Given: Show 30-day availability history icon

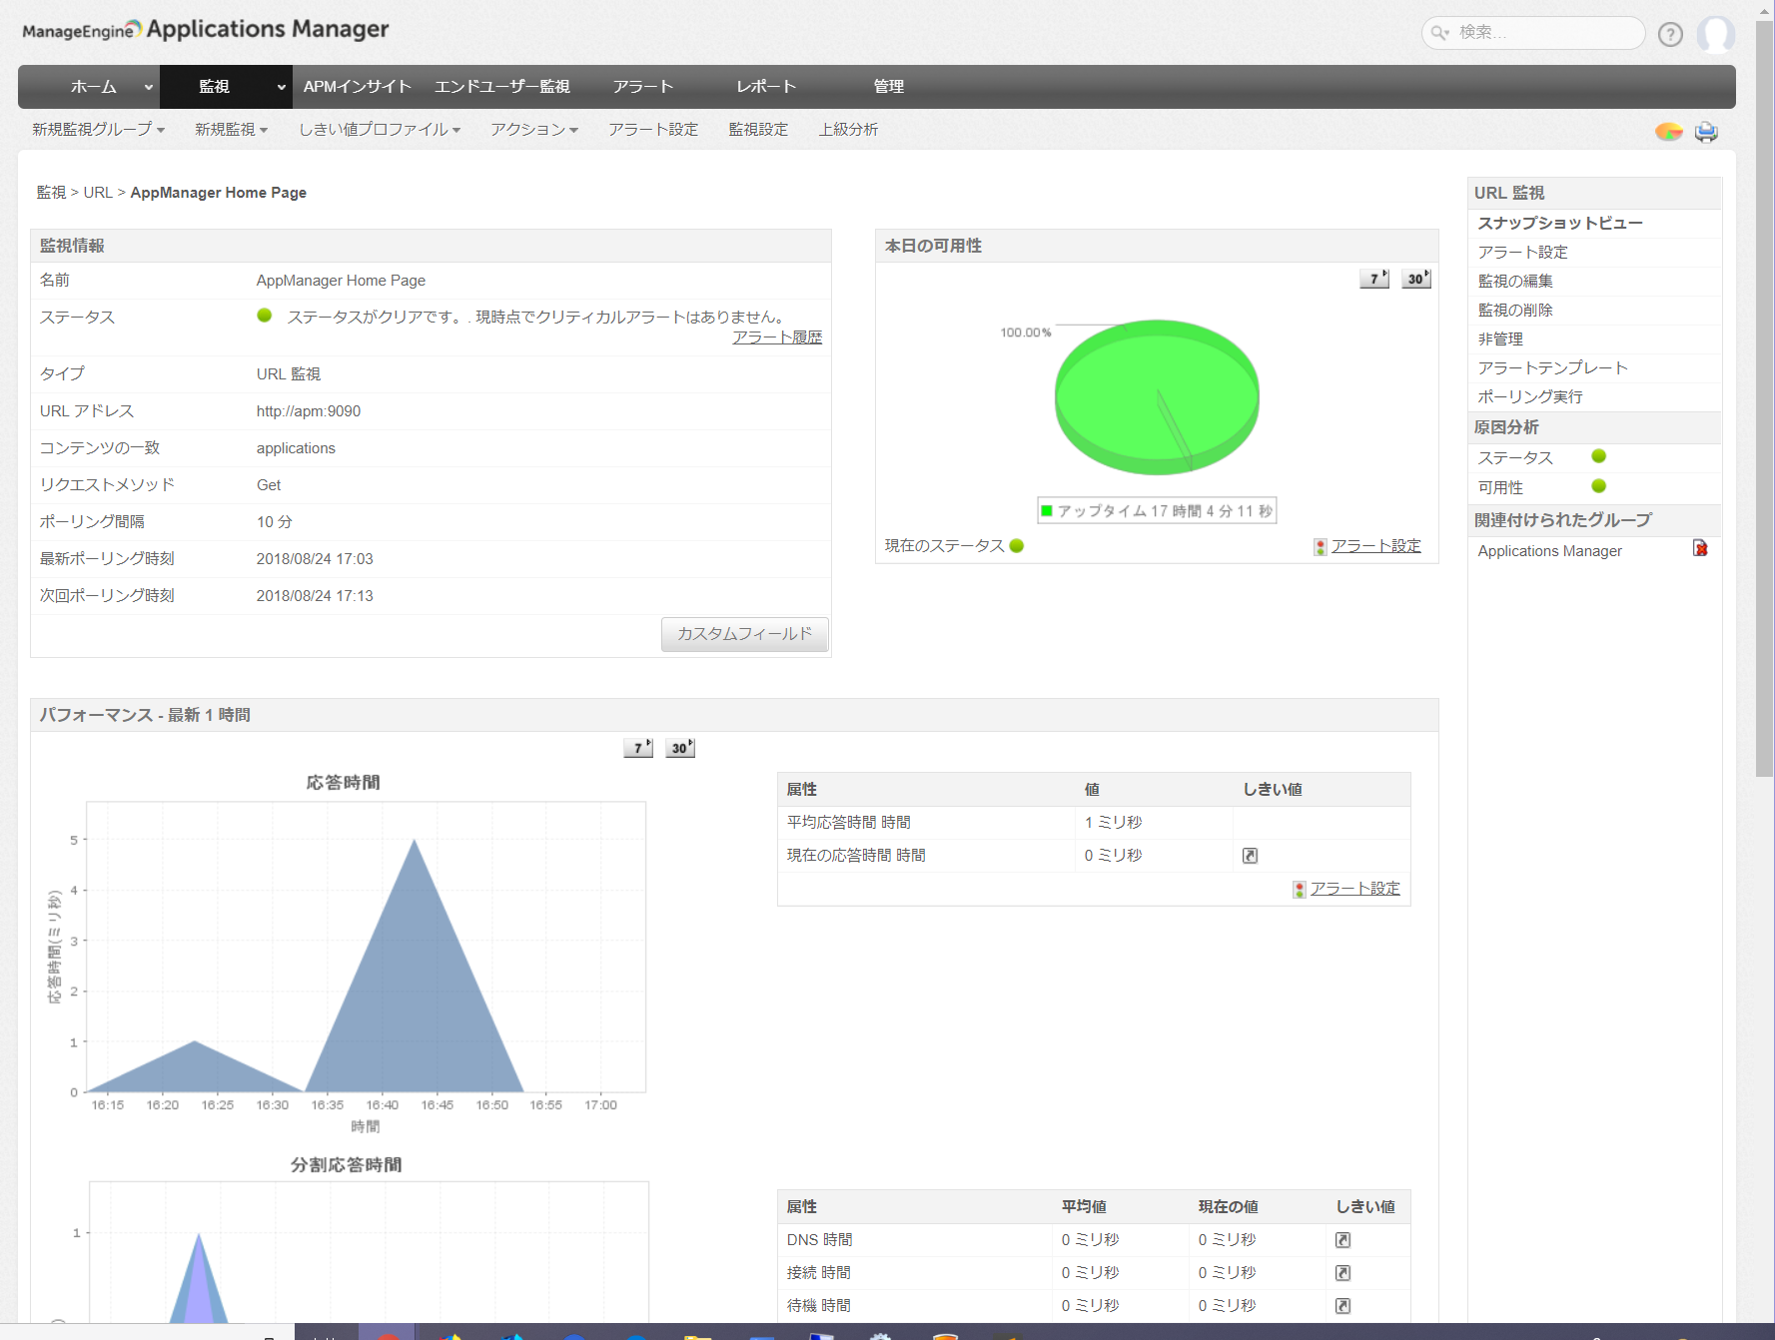Looking at the screenshot, I should tap(1415, 279).
